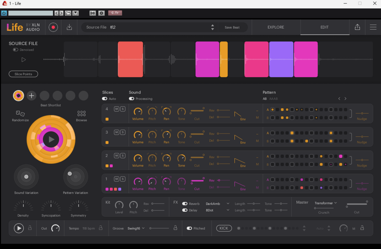This screenshot has width=381, height=249.
Task: Click the 118 bpm tempo value
Action: [89, 228]
